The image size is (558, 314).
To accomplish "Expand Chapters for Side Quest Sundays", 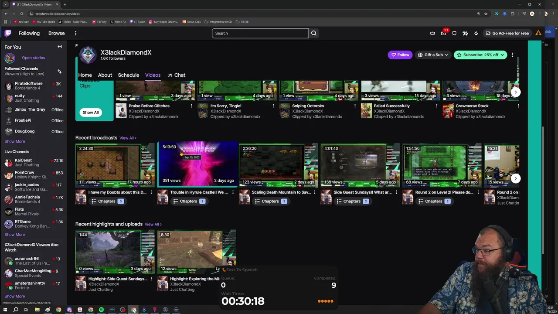I will coord(352,201).
